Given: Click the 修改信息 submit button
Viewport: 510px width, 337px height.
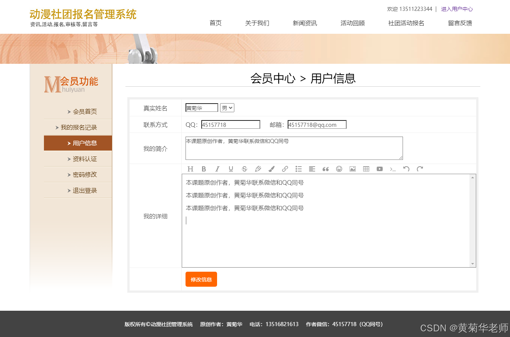Looking at the screenshot, I should [201, 279].
